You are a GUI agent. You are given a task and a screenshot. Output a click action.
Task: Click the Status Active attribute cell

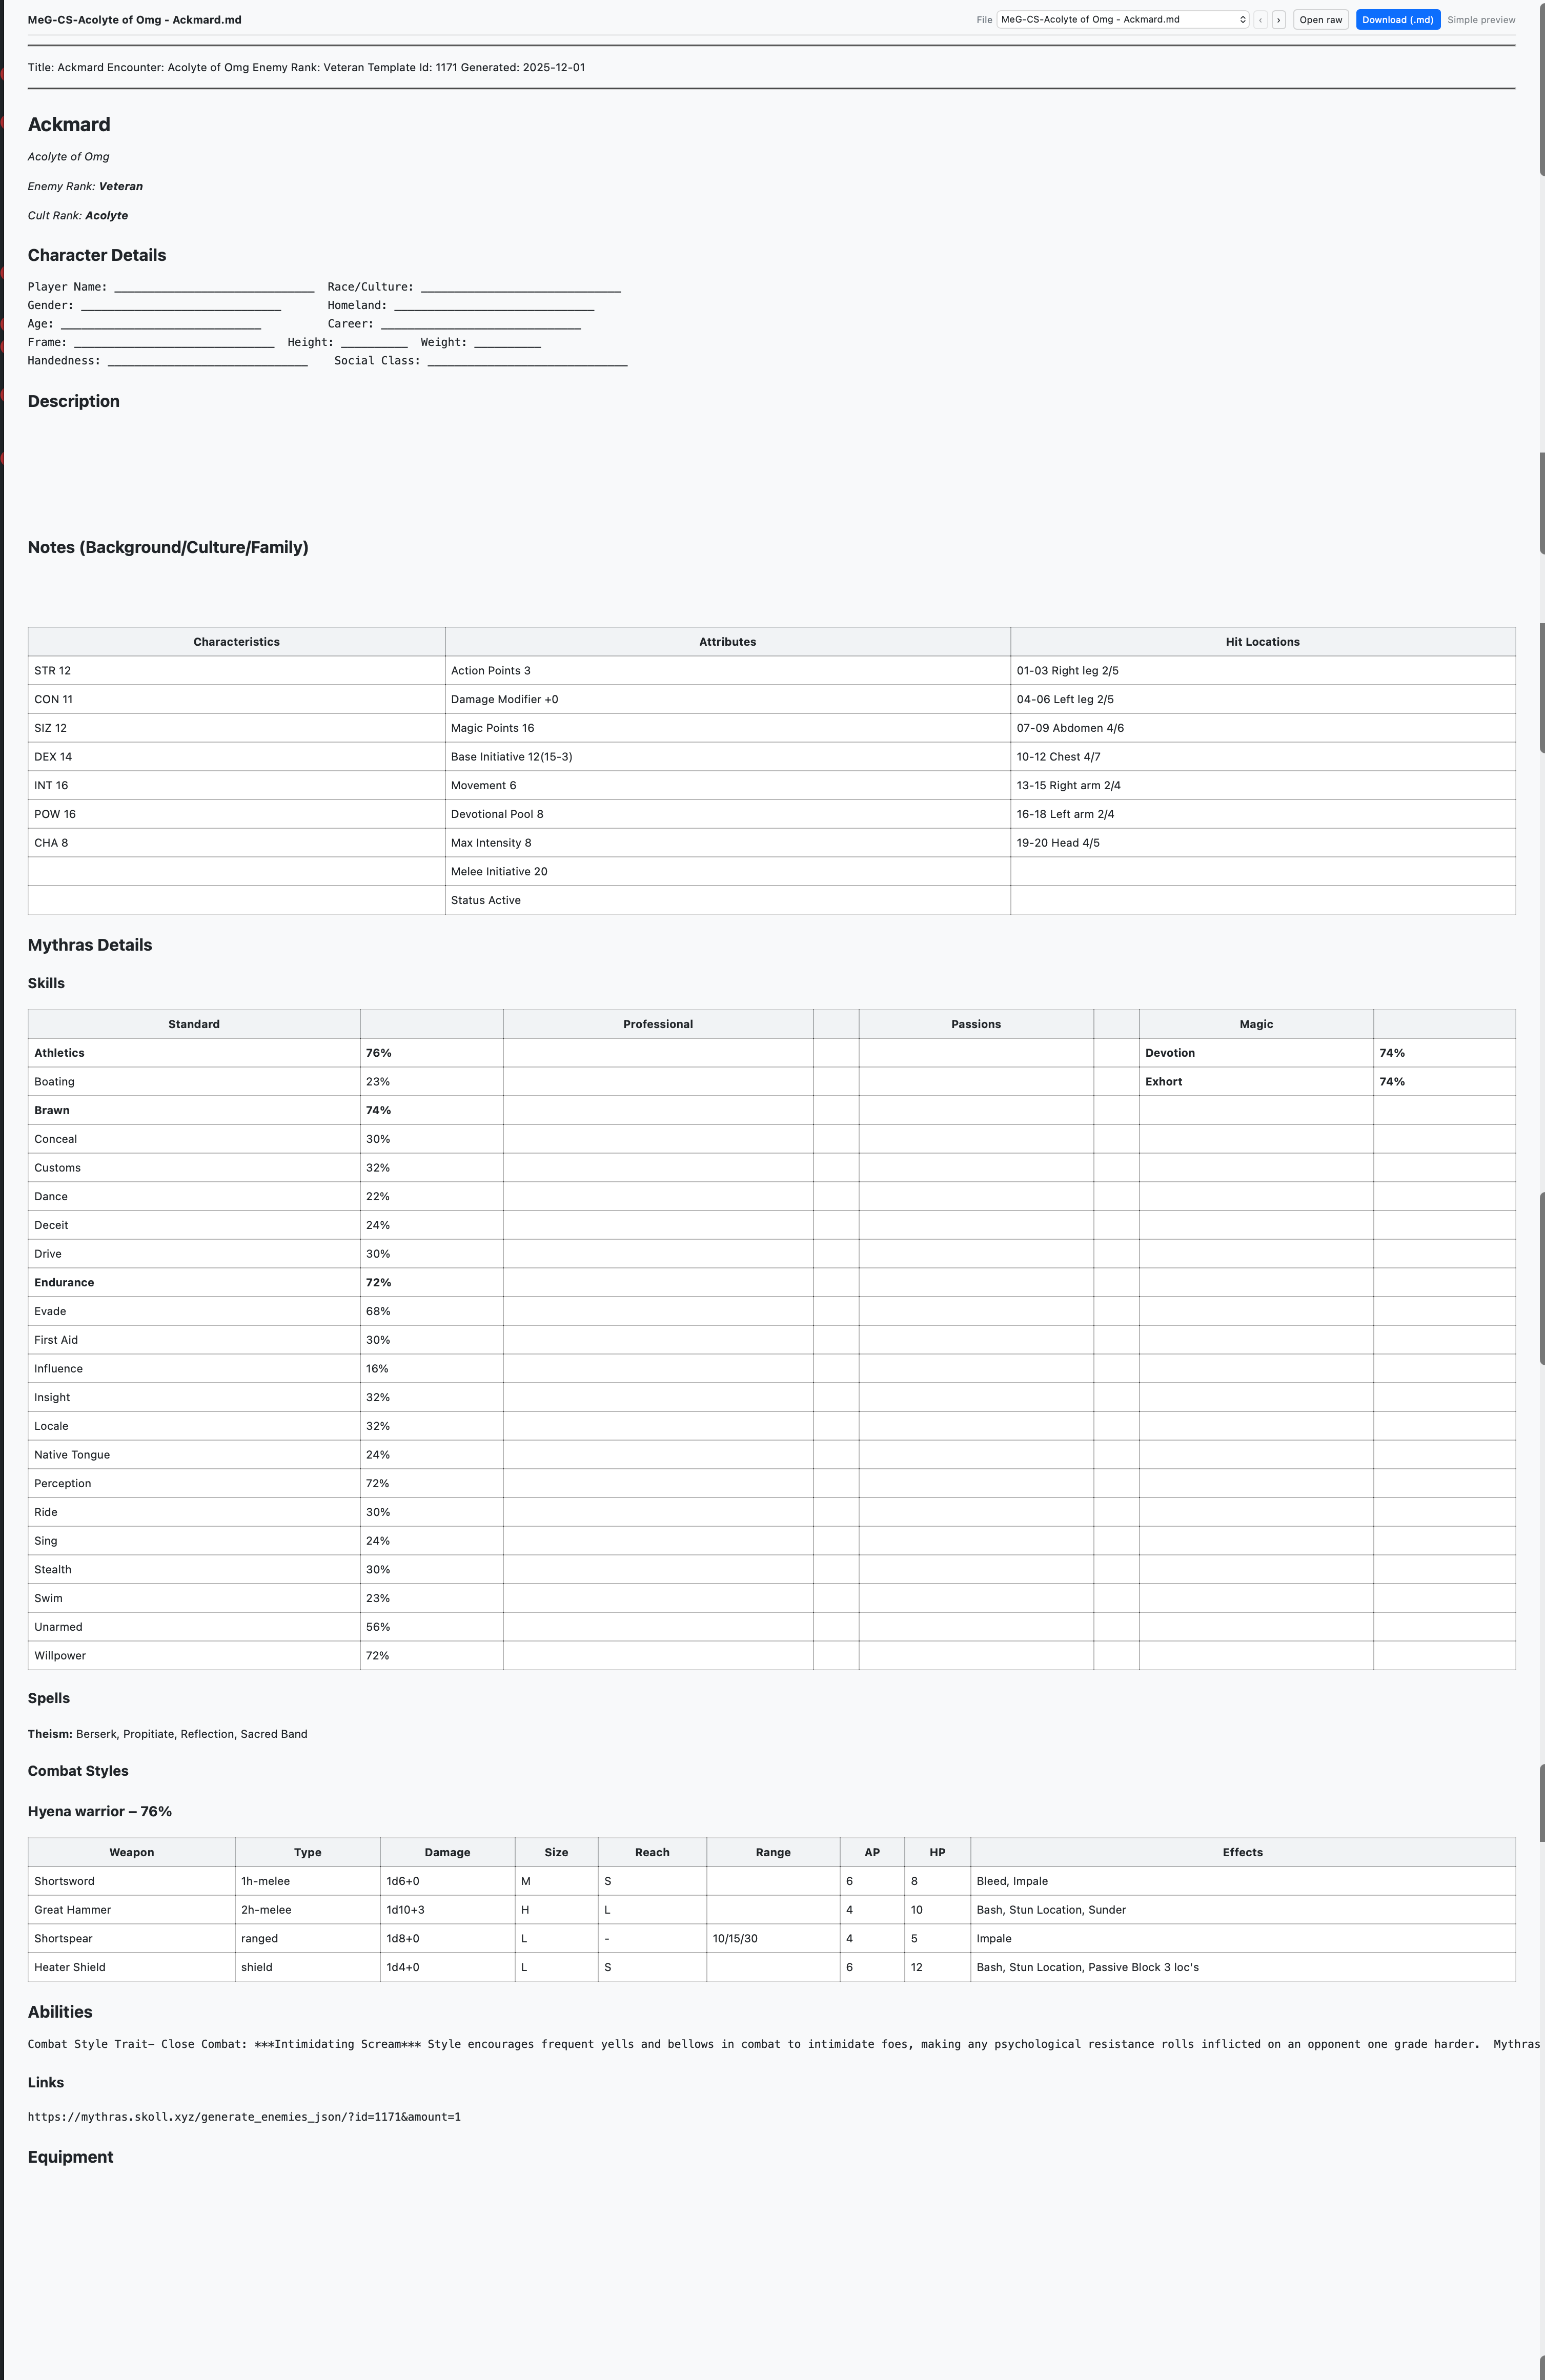point(486,900)
